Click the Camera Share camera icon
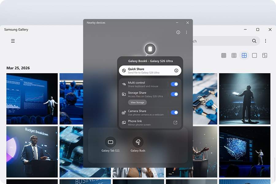 [124, 113]
